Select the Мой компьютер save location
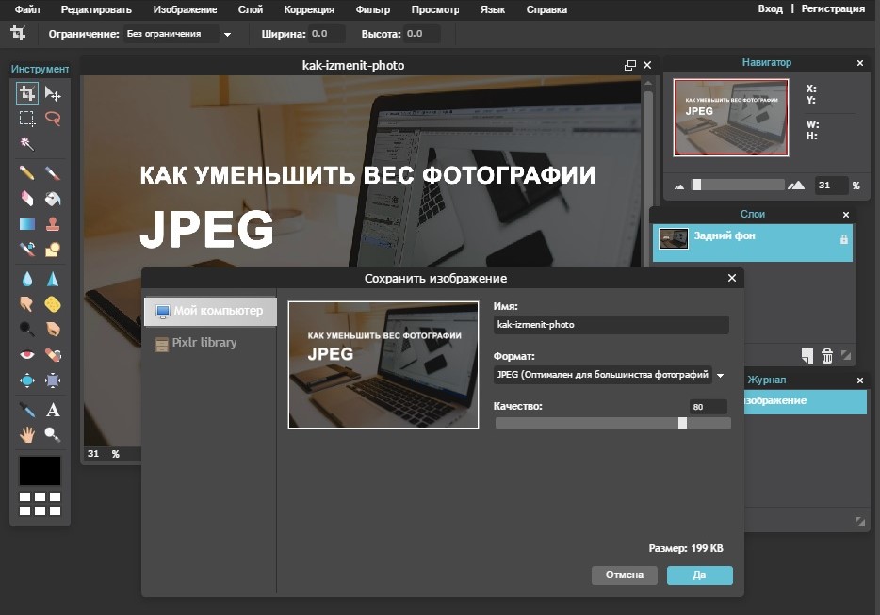 click(210, 311)
